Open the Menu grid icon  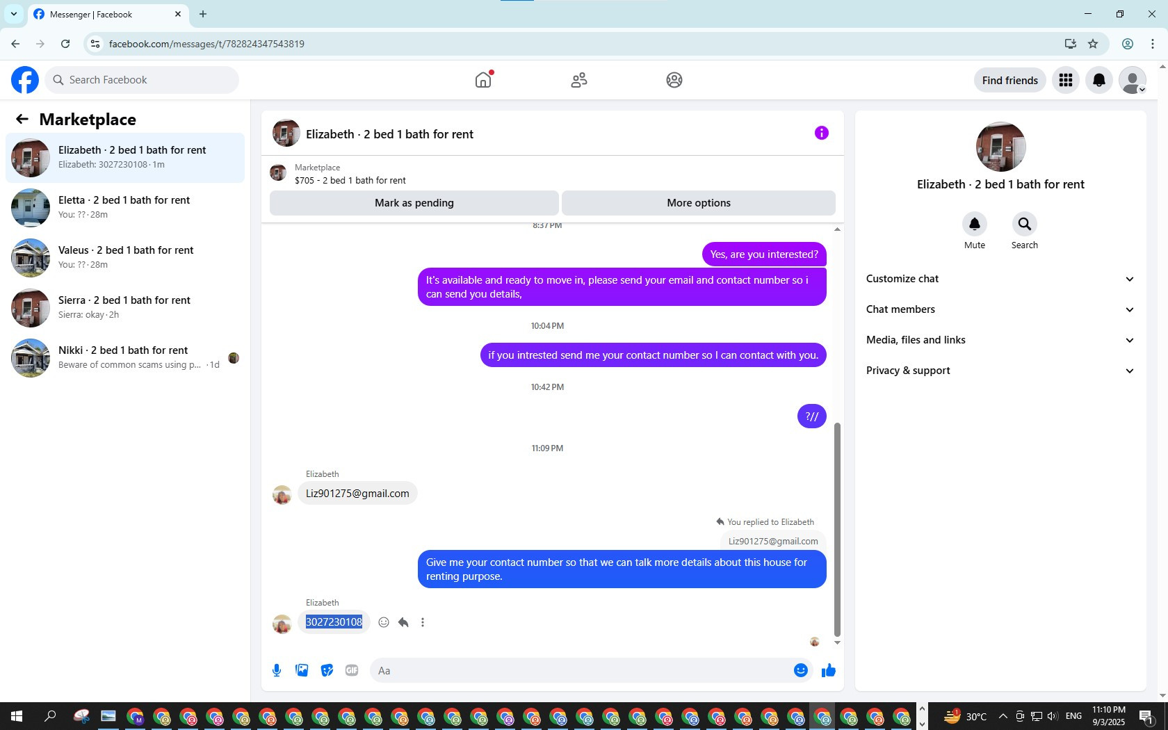click(x=1066, y=80)
